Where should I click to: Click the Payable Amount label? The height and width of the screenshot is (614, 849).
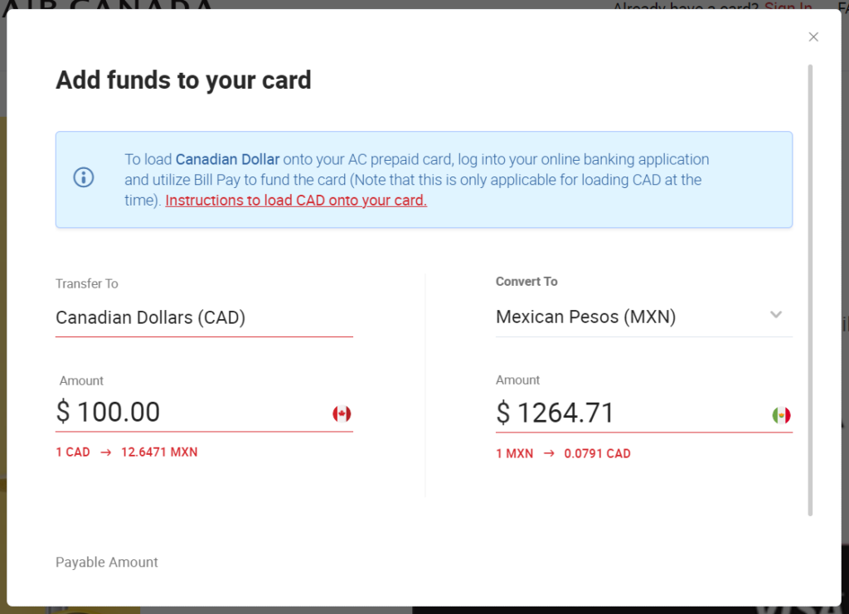(107, 562)
